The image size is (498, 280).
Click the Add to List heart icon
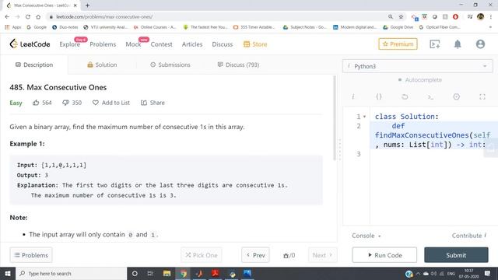[x=95, y=103]
